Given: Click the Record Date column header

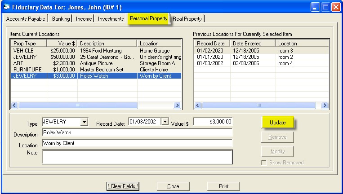Looking at the screenshot, I should [212, 43].
